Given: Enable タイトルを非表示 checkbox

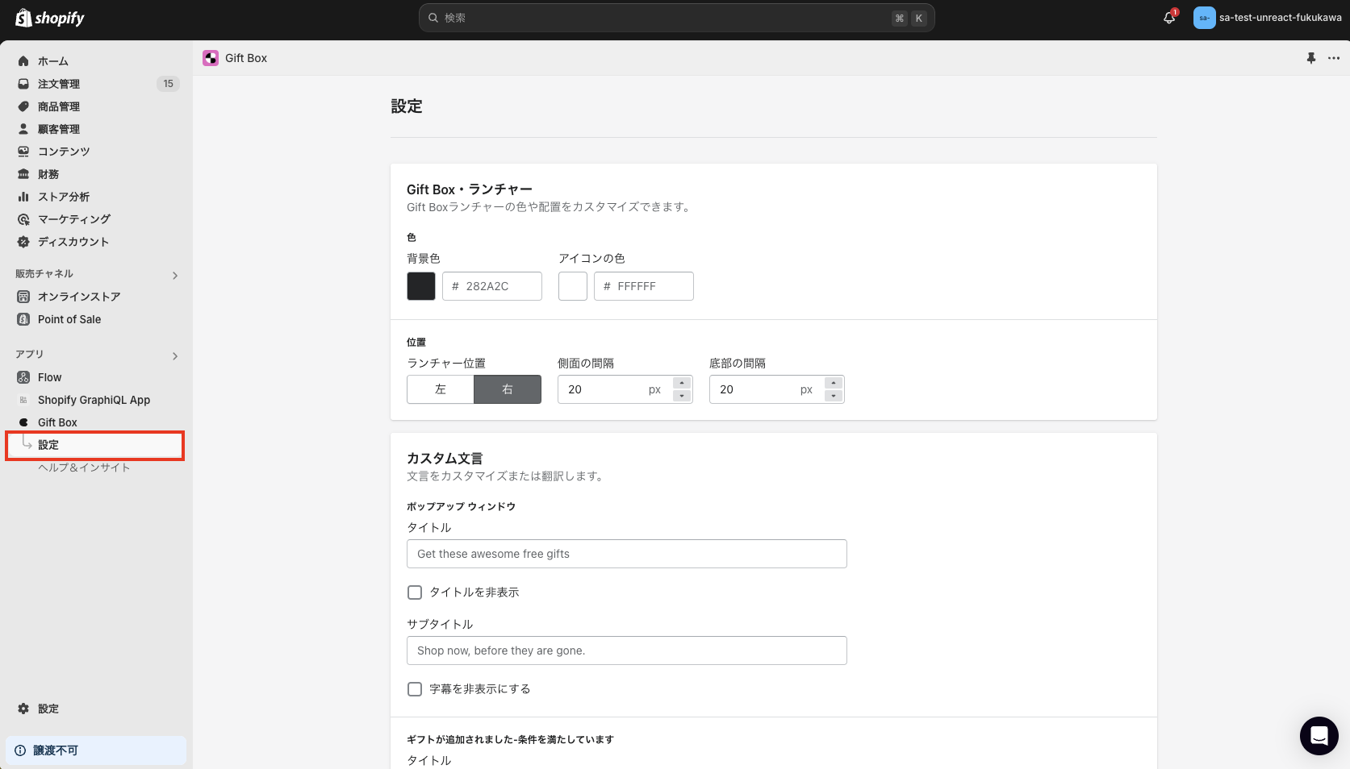Looking at the screenshot, I should [x=415, y=592].
